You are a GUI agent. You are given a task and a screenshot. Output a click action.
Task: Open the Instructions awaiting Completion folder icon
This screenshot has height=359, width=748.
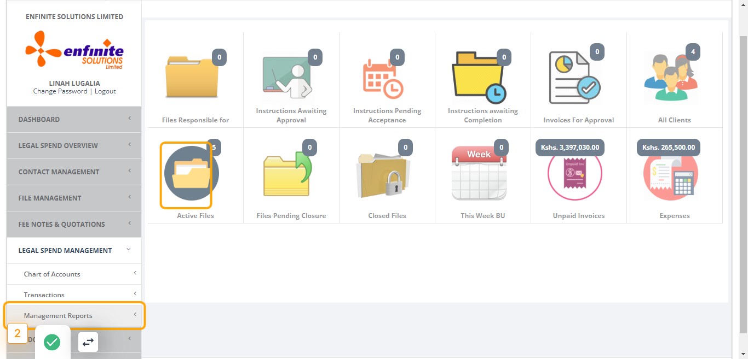(479, 77)
